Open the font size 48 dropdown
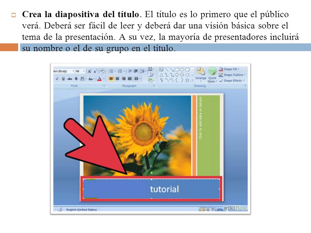The width and height of the screenshot is (311, 233). pos(84,71)
